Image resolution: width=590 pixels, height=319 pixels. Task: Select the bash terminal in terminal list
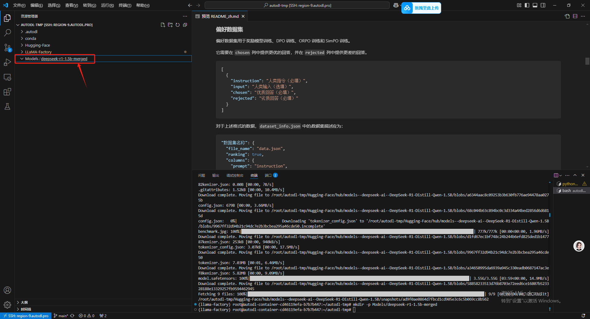point(572,190)
